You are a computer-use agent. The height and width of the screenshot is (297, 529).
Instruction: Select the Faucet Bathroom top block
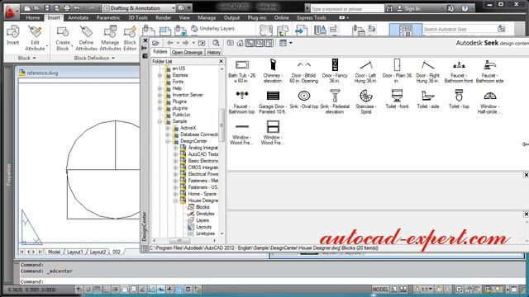point(242,101)
